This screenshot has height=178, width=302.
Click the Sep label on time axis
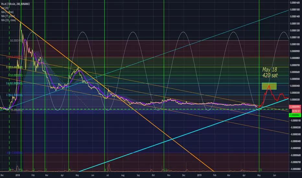pos(138,175)
